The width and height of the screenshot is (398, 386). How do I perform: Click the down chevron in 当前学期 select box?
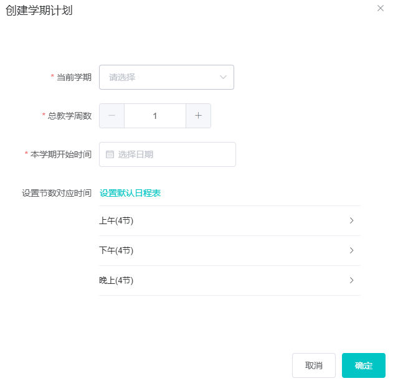(x=223, y=77)
